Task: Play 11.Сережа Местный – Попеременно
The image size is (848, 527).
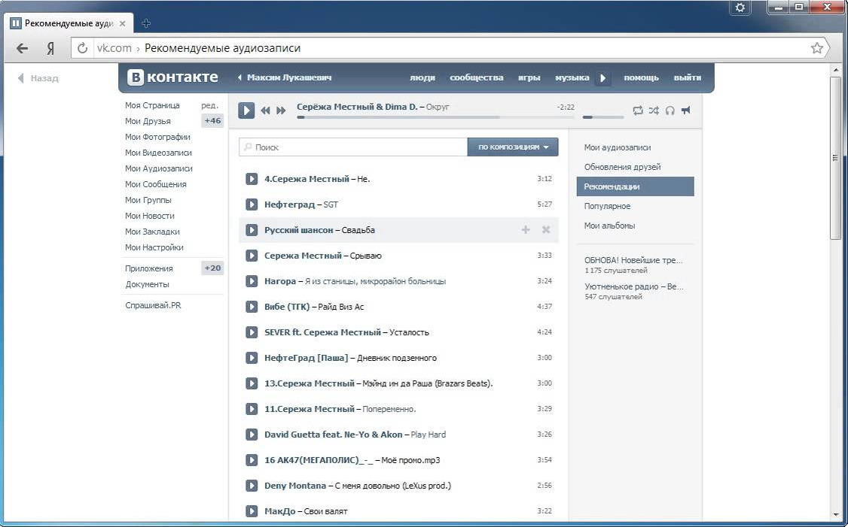Action: click(252, 409)
